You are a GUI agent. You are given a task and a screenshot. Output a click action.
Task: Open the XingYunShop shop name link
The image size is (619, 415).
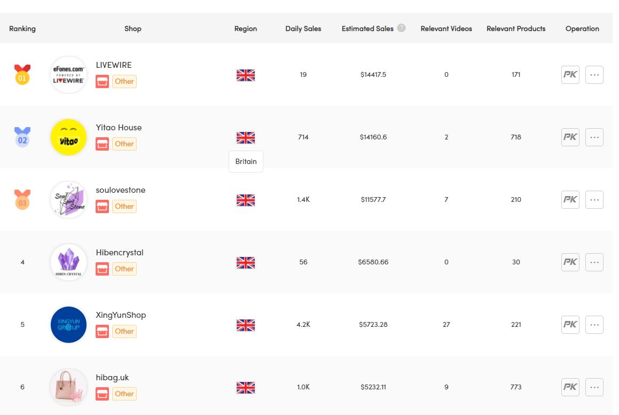121,315
